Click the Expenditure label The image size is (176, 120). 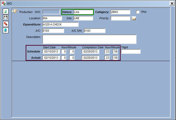(32, 24)
